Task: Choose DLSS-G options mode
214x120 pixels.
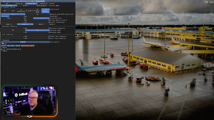Action: 25,6
